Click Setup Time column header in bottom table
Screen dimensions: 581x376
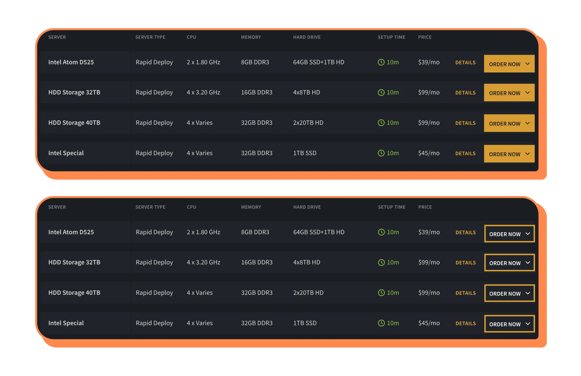[x=392, y=207]
